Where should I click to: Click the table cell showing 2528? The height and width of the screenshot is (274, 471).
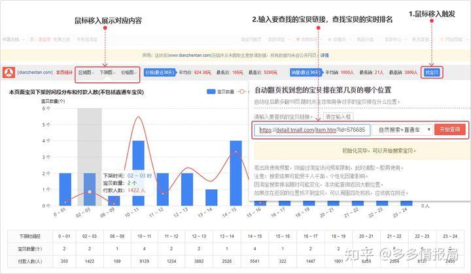227,261
